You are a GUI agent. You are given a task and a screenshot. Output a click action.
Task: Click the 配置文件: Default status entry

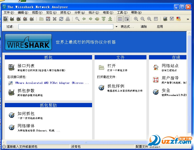(148, 147)
